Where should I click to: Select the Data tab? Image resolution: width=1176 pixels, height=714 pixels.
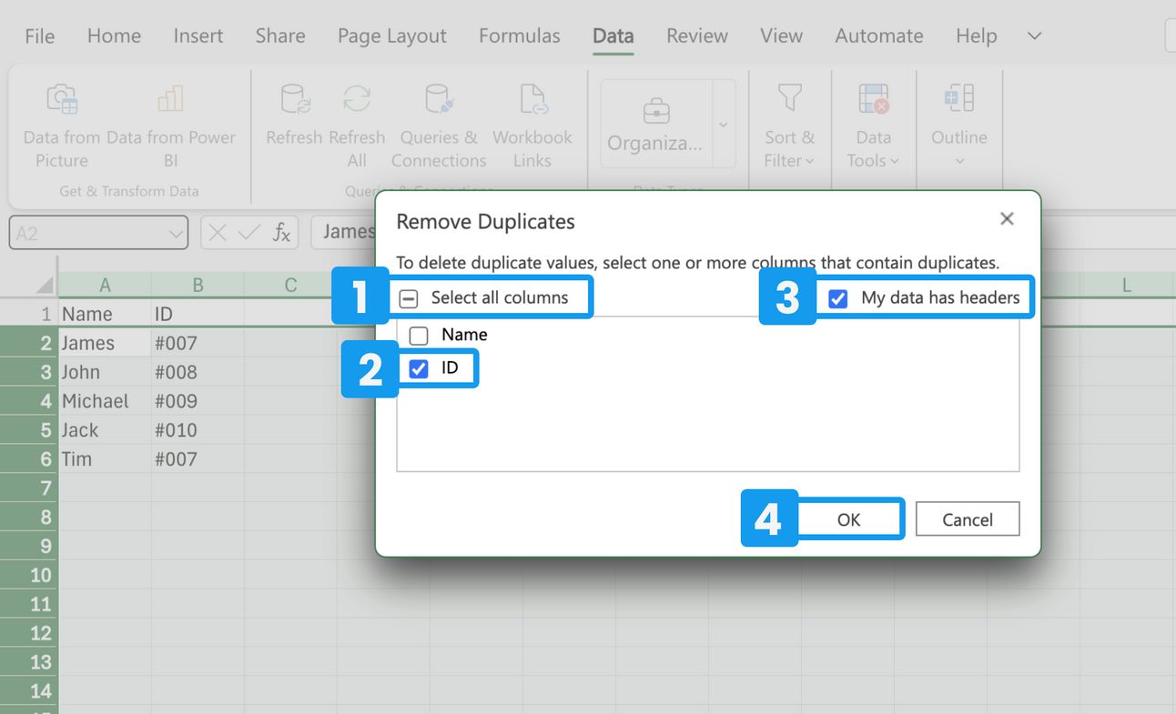(x=613, y=35)
